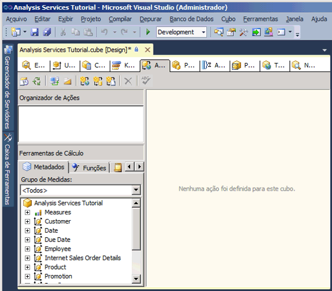Open the Arquivo menu
Image resolution: width=332 pixels, height=291 pixels.
pyautogui.click(x=16, y=19)
